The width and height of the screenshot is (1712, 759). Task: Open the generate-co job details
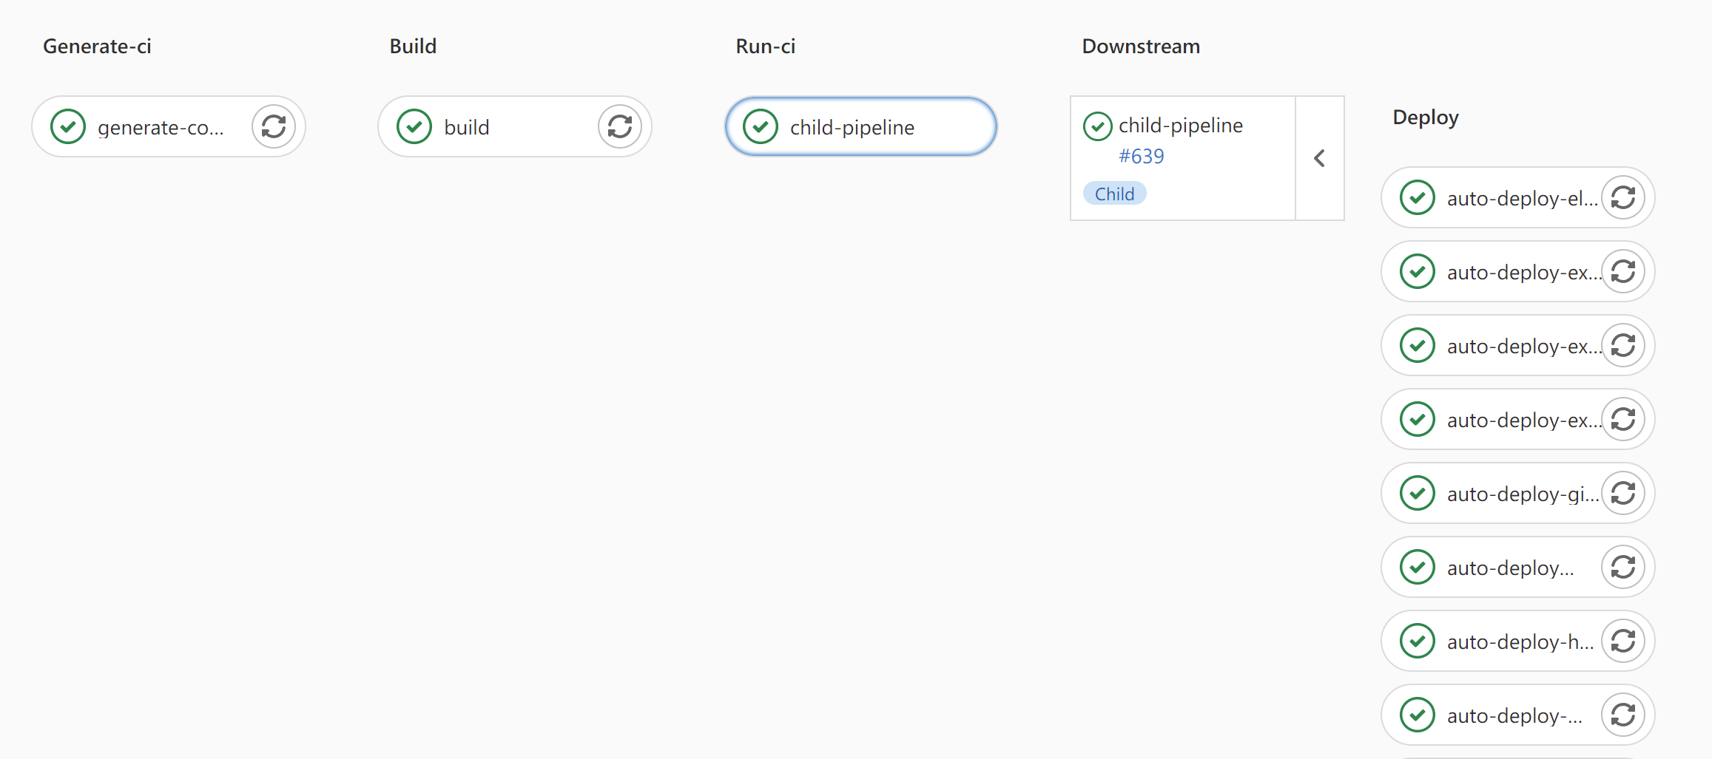coord(159,126)
